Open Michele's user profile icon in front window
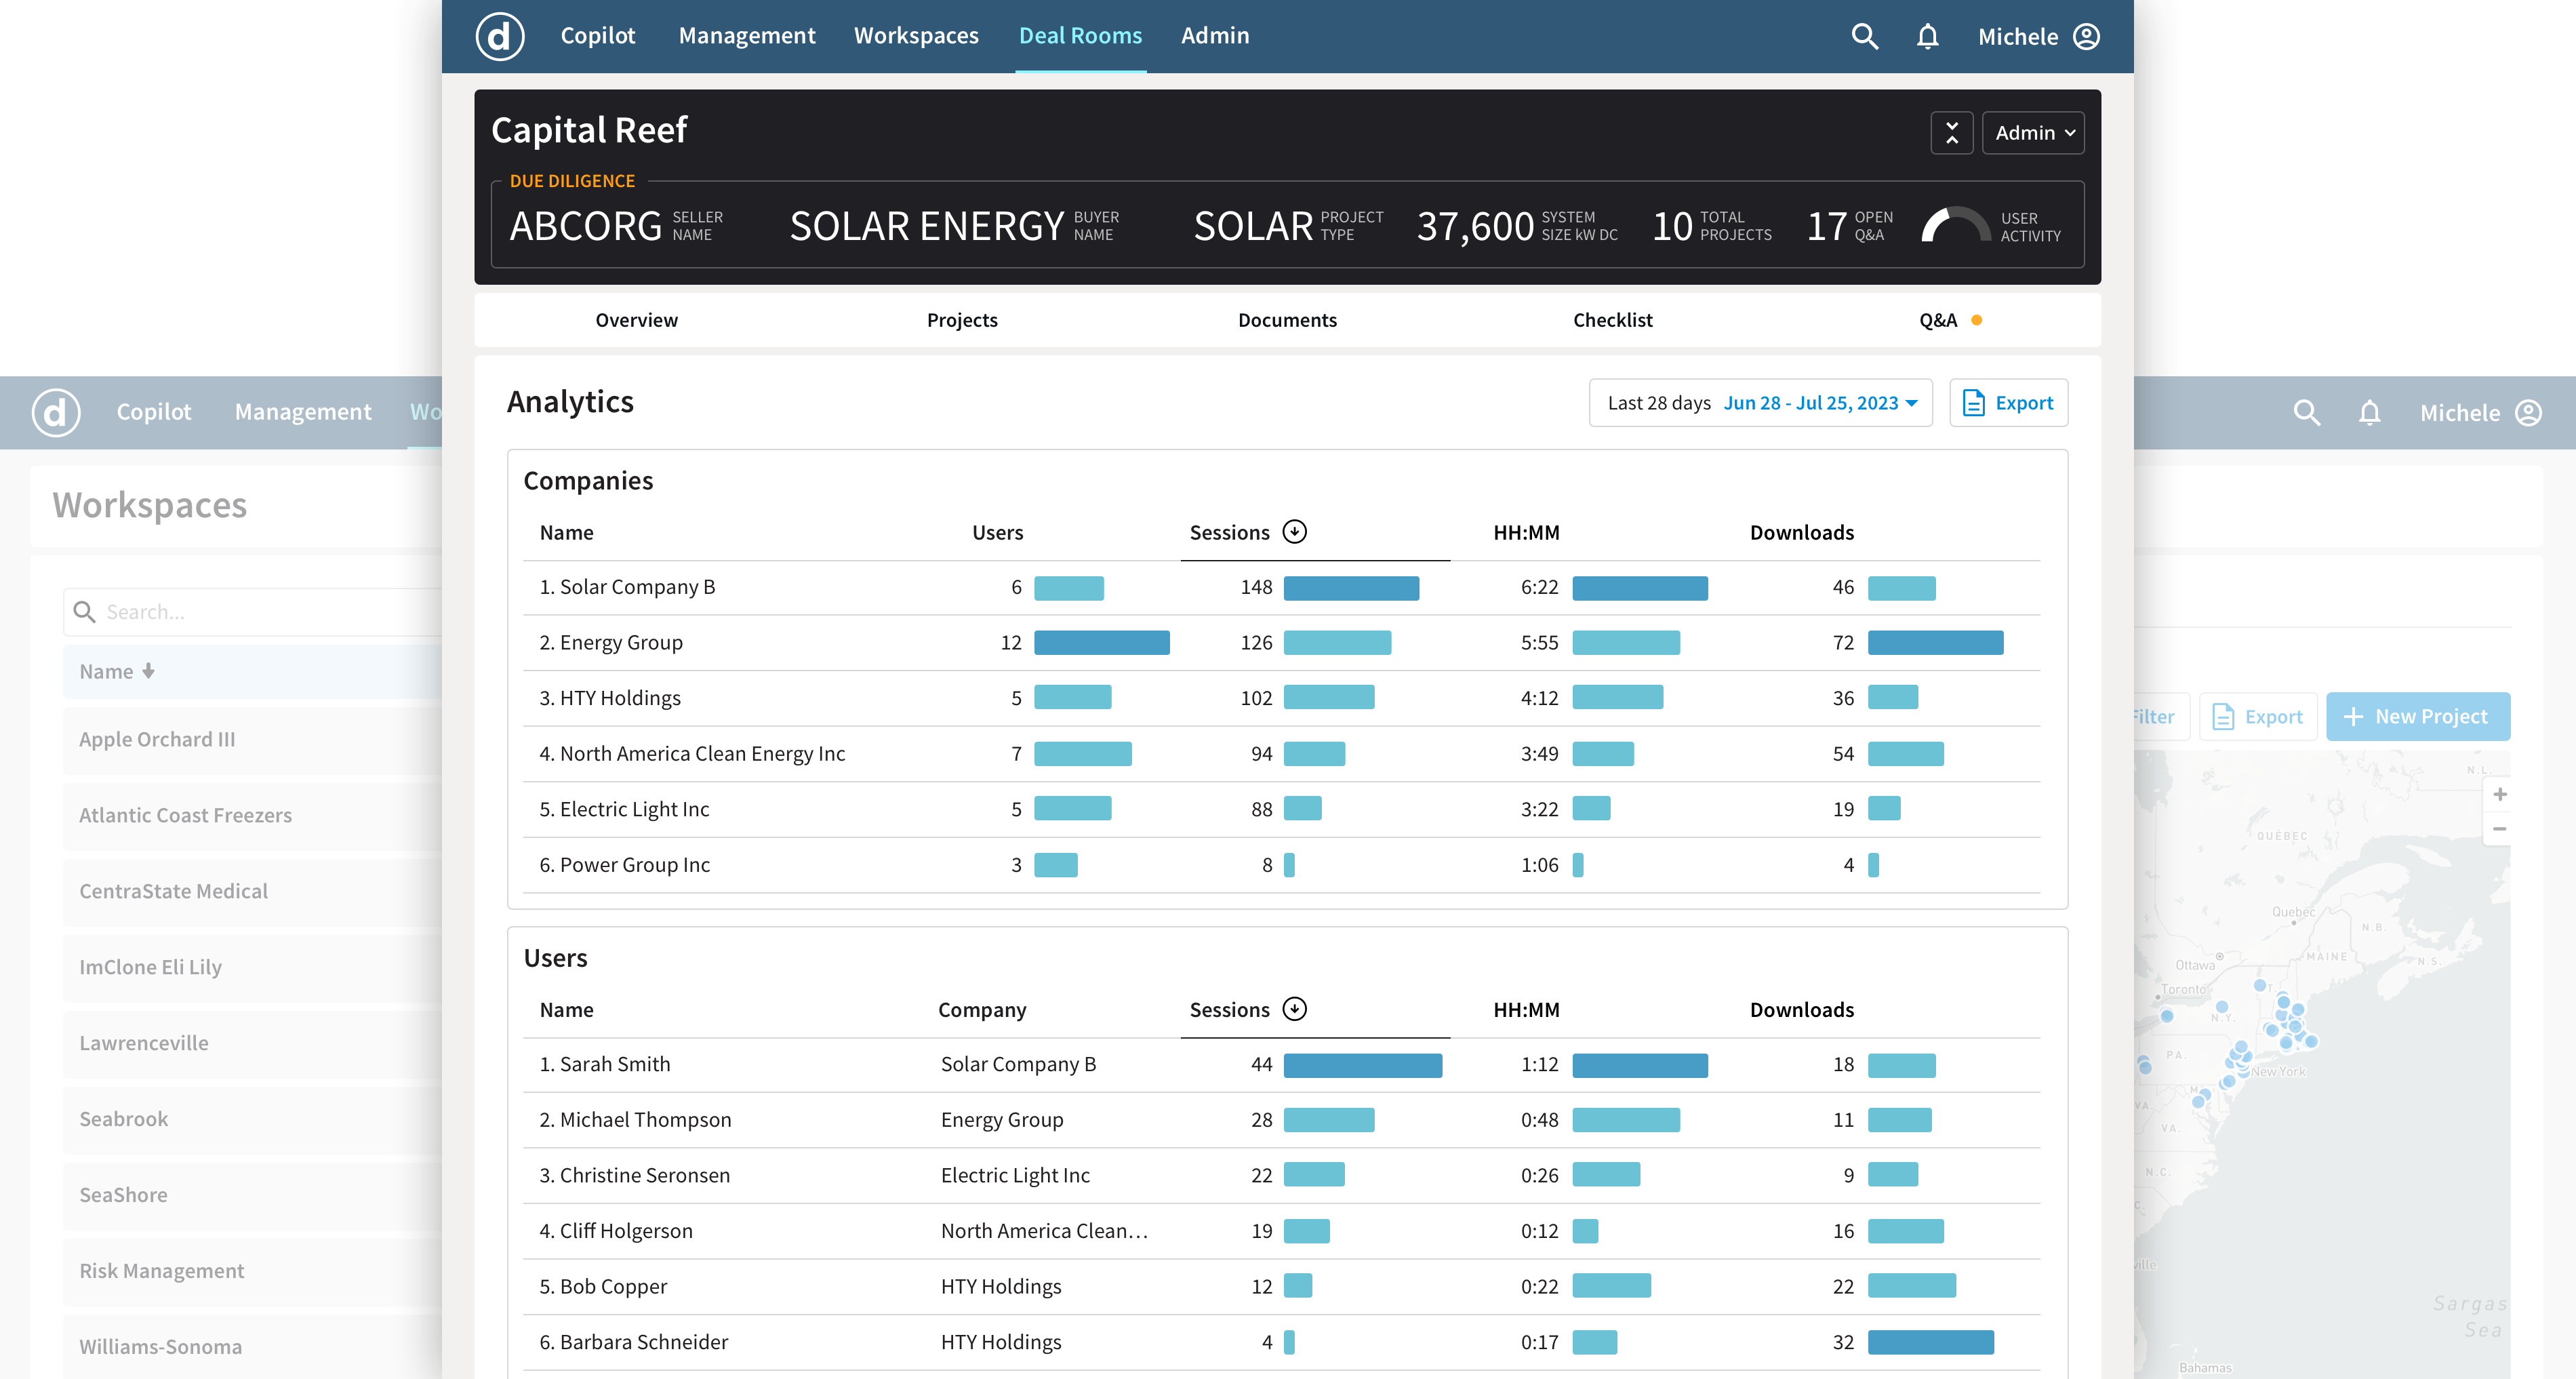The height and width of the screenshot is (1379, 2576). coord(2086,37)
